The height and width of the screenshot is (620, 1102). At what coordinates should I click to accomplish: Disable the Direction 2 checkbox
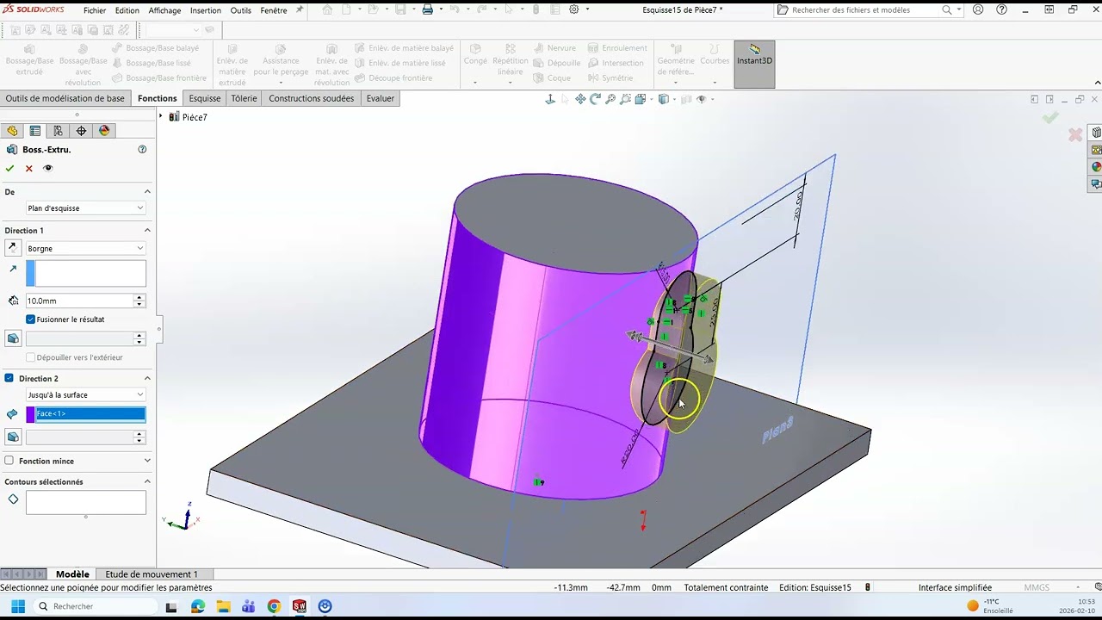(9, 378)
